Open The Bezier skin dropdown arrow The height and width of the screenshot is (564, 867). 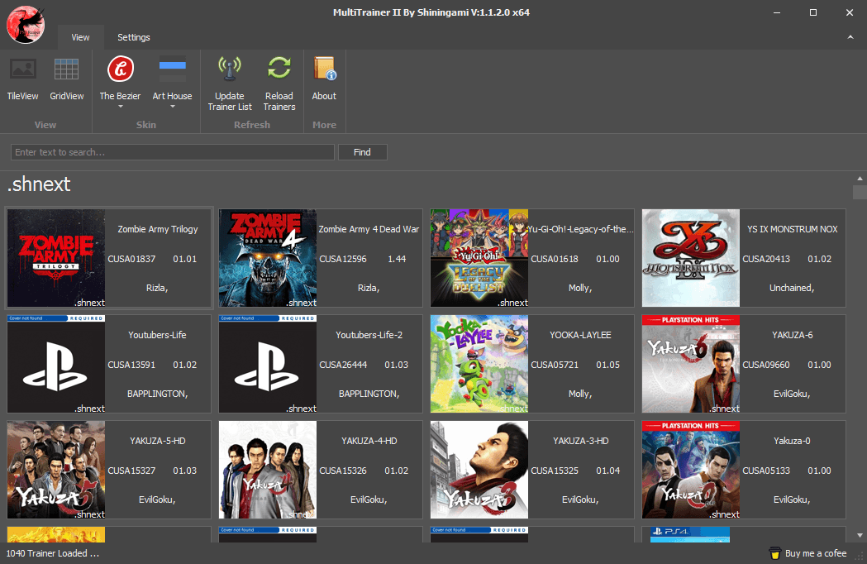click(x=120, y=107)
